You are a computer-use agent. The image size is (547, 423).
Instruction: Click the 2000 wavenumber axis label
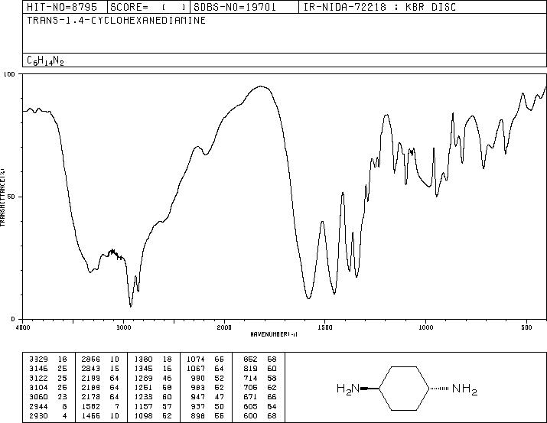point(224,327)
